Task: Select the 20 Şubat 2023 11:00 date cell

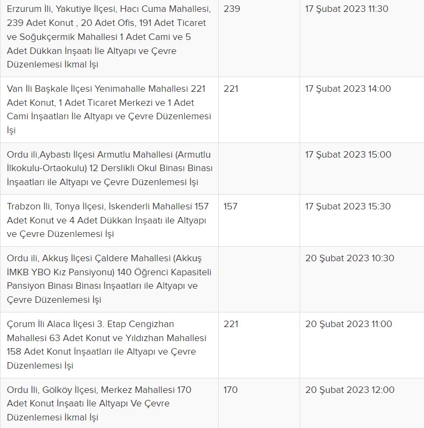Action: [x=348, y=324]
